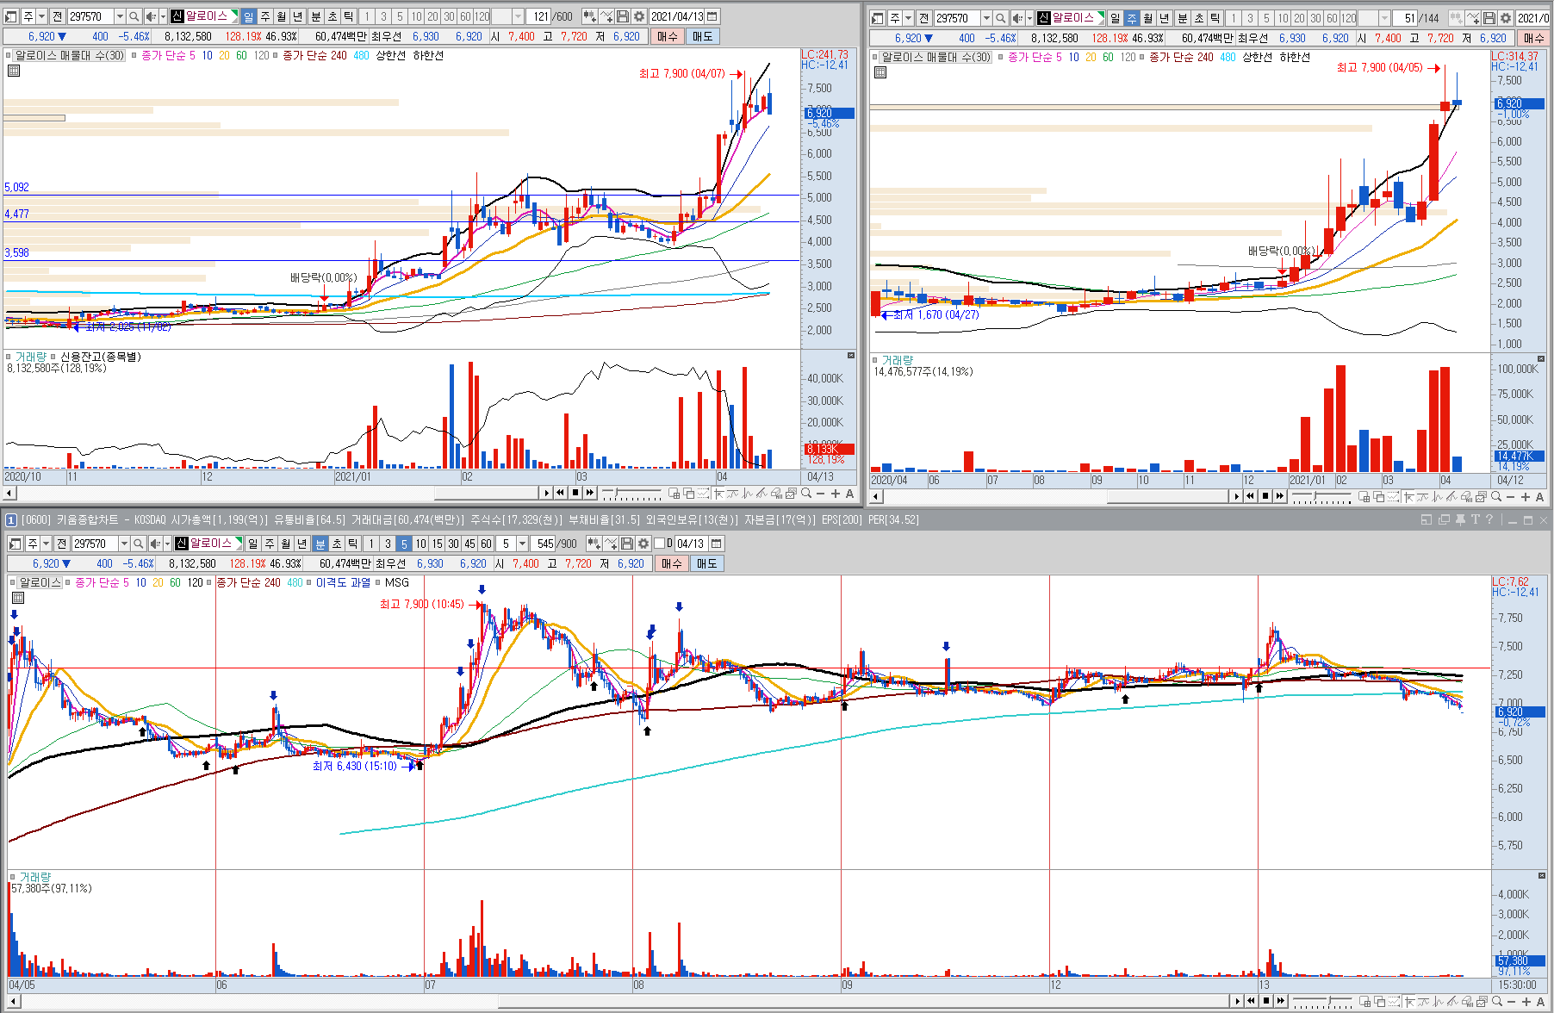Click 매수 buy button in top-left chart
The height and width of the screenshot is (1013, 1554).
click(667, 36)
